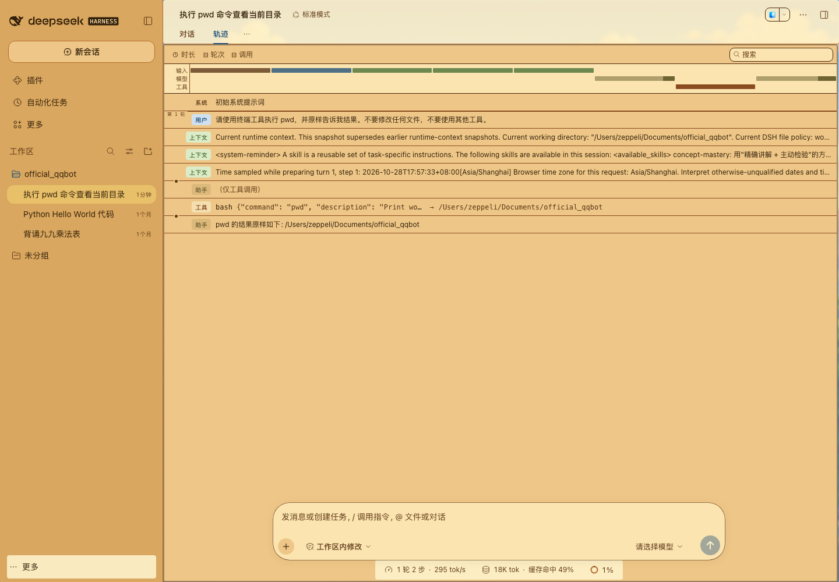839x582 pixels.
Task: Collapse the left sidebar panel icon
Action: (148, 21)
